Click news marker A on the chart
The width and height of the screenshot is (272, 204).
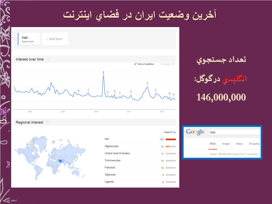(174, 95)
